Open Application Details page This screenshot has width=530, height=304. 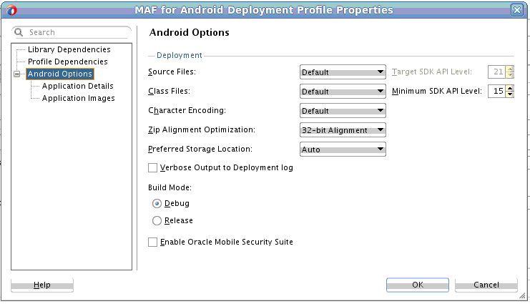click(78, 86)
